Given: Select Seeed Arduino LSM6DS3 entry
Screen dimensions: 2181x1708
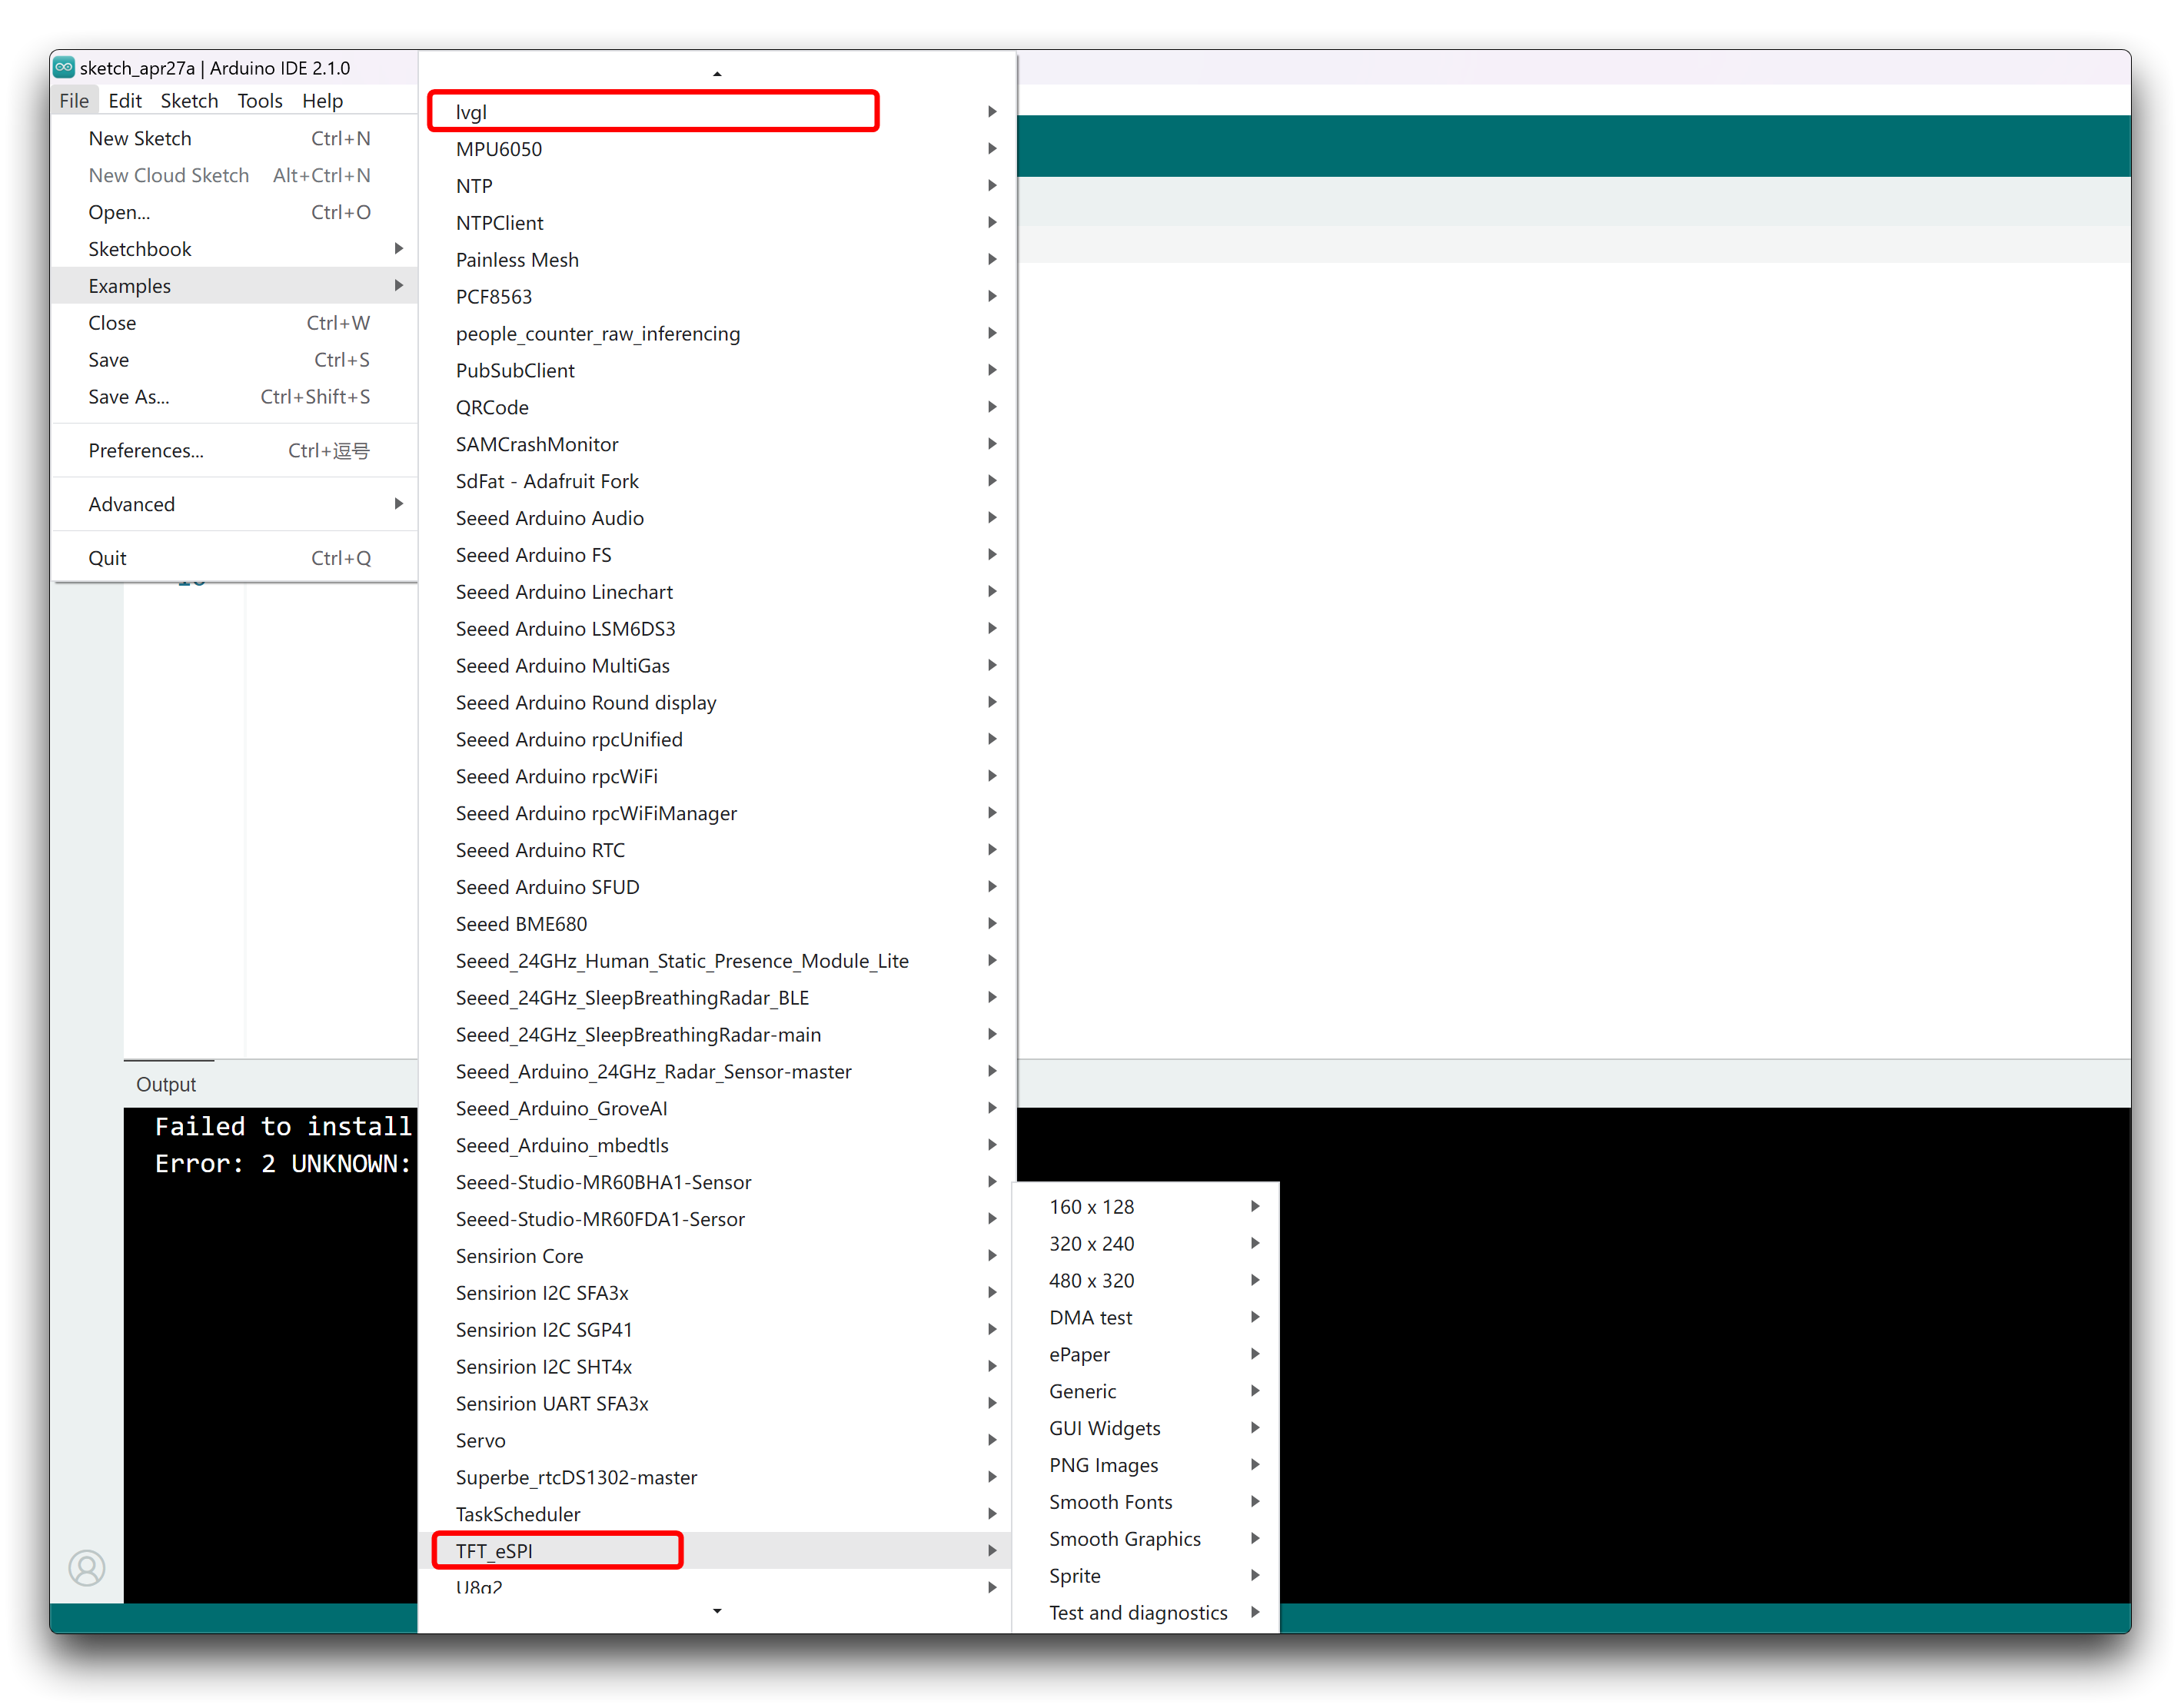Looking at the screenshot, I should point(716,629).
